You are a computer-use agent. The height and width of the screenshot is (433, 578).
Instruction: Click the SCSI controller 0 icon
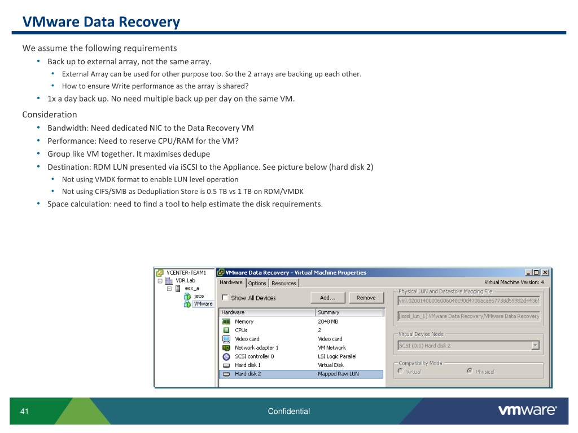point(226,356)
